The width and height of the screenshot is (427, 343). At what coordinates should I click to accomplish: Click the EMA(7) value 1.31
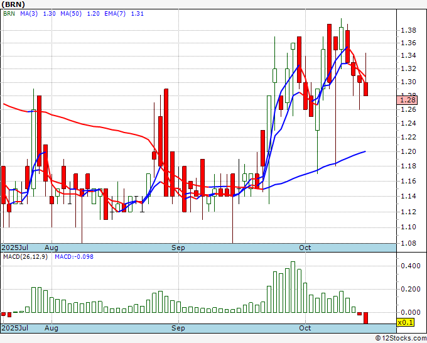[138, 14]
